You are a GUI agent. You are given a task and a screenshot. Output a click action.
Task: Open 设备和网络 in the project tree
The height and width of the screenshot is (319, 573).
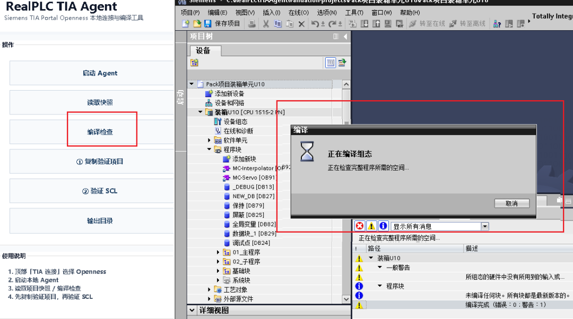[x=229, y=103]
